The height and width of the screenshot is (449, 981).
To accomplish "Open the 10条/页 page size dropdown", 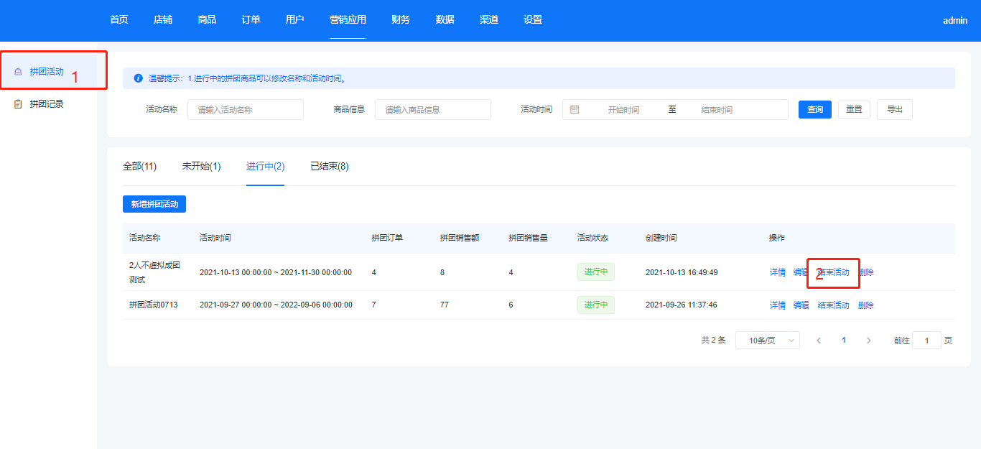I will (x=767, y=341).
